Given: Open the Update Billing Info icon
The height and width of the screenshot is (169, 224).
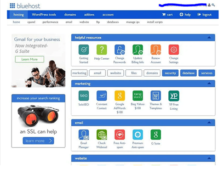Looking at the screenshot, I should [x=138, y=50].
